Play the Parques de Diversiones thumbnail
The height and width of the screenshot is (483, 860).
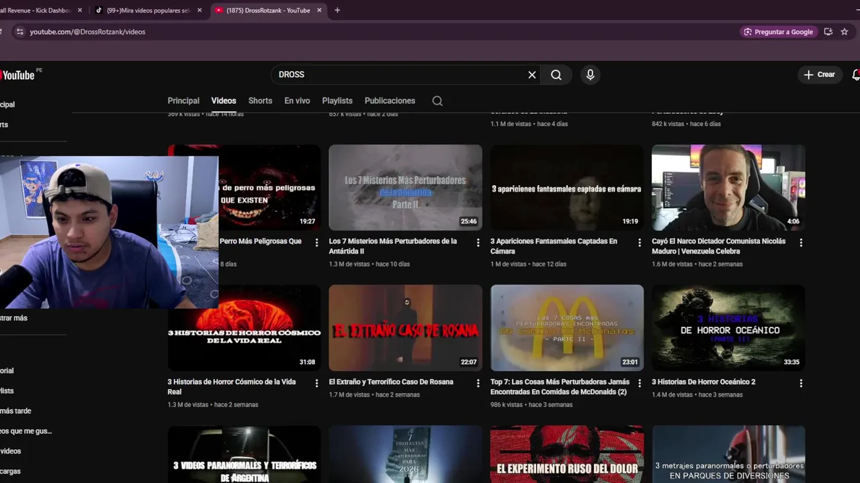click(x=728, y=454)
